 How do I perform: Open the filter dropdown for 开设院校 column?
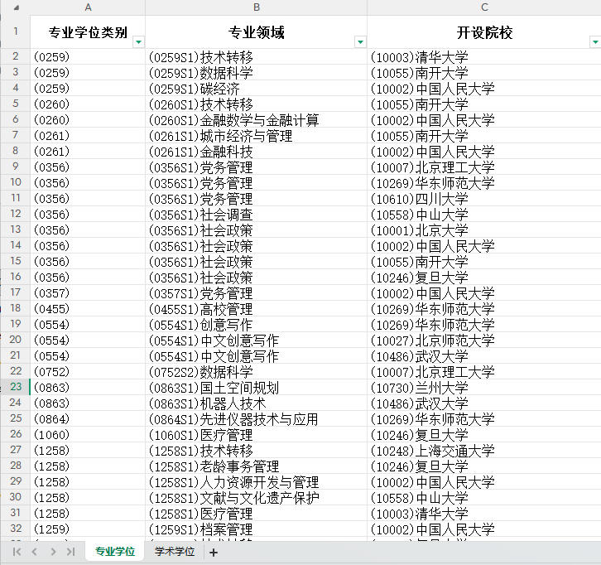click(595, 41)
